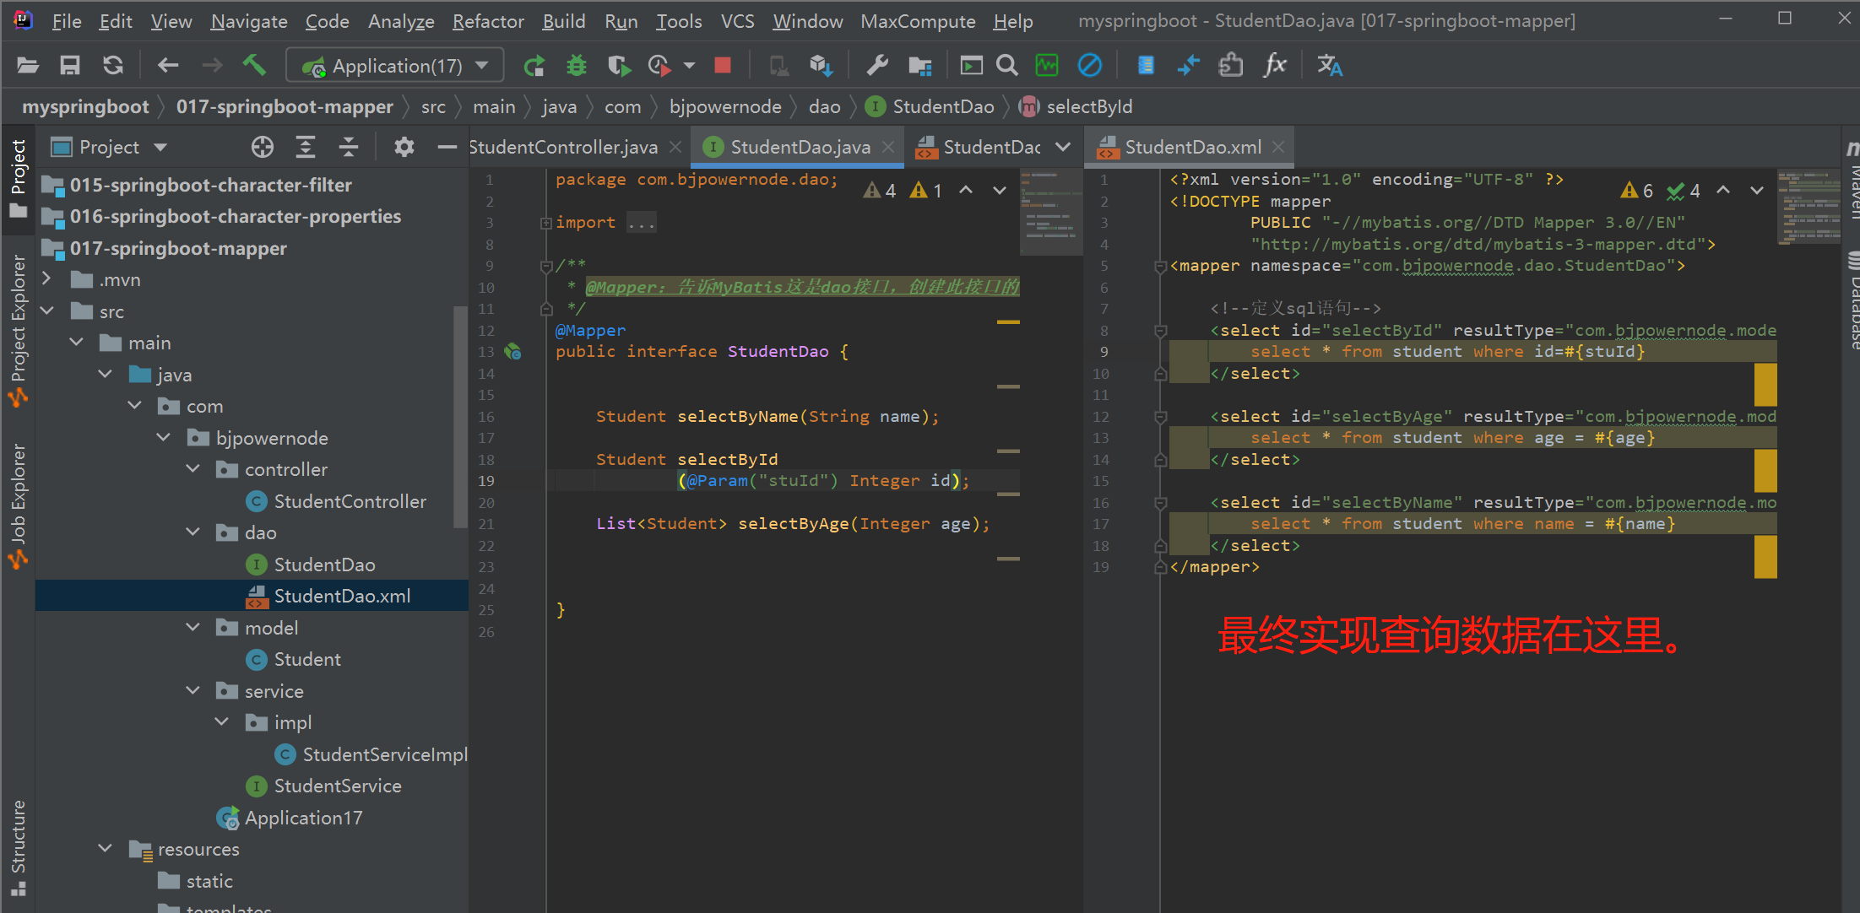Open the Translate icon in the toolbar
The image size is (1860, 913).
tap(1330, 66)
